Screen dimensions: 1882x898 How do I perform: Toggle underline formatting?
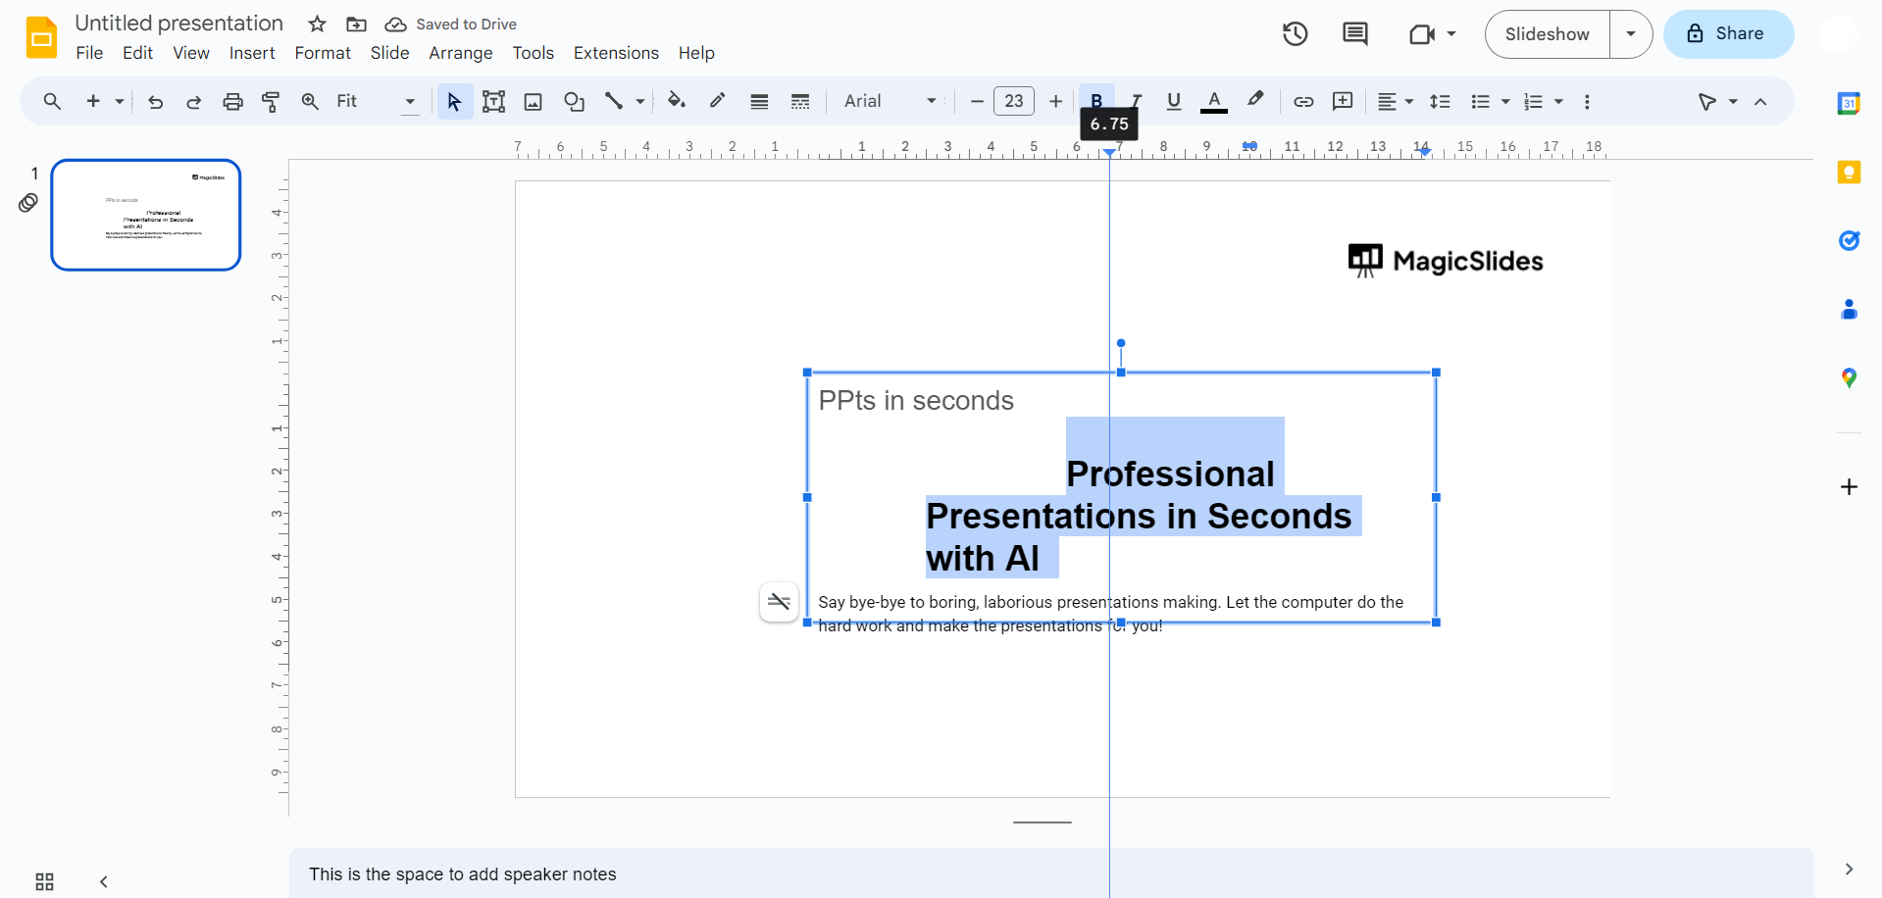tap(1174, 101)
